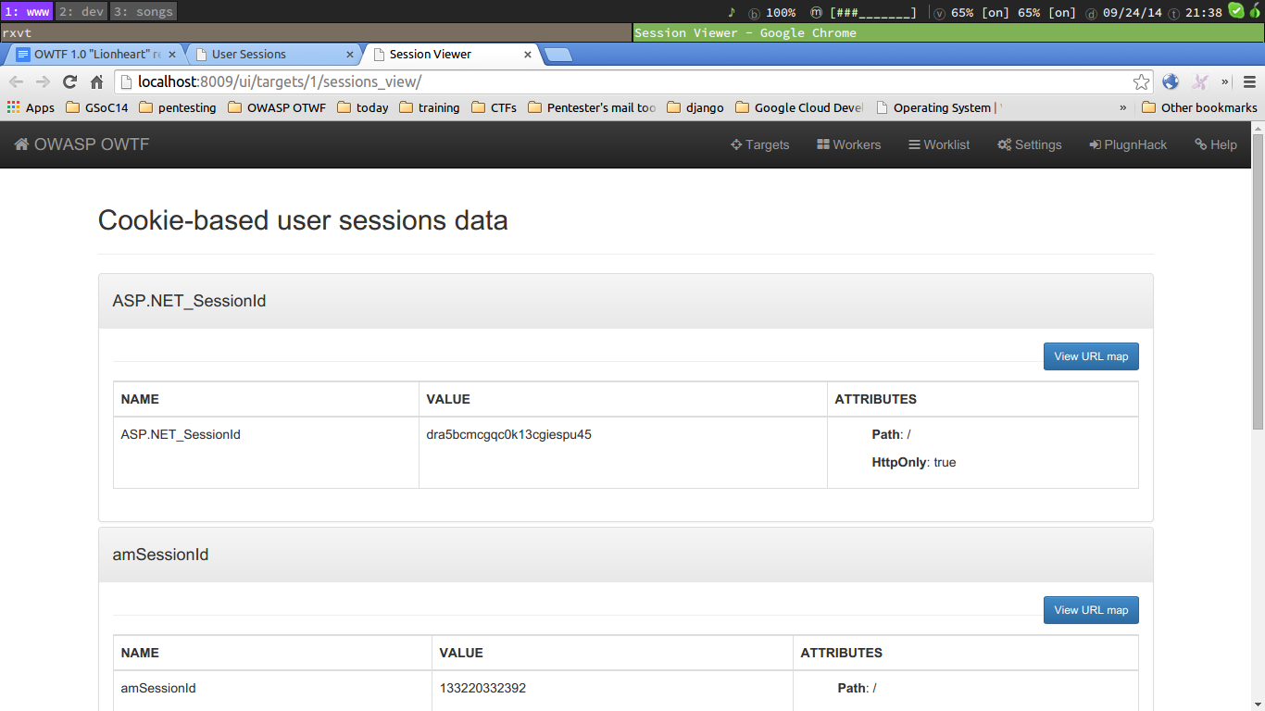This screenshot has width=1265, height=711.
Task: Focus the rxvt window title bar
Action: [316, 32]
